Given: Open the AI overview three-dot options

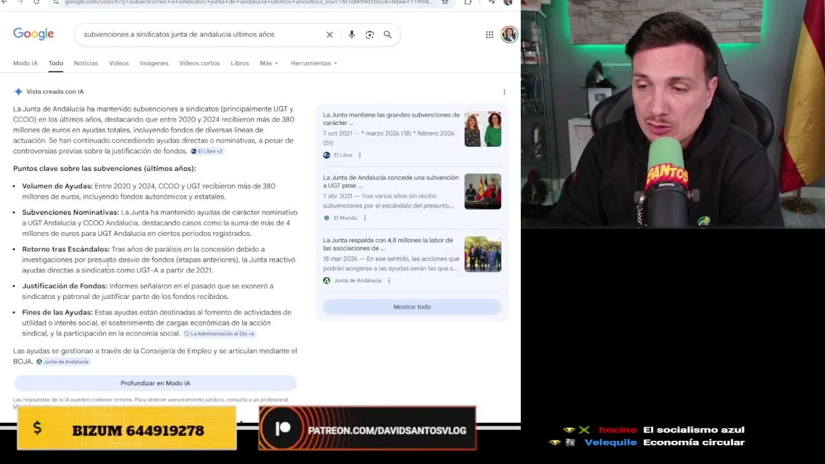Looking at the screenshot, I should (x=504, y=92).
